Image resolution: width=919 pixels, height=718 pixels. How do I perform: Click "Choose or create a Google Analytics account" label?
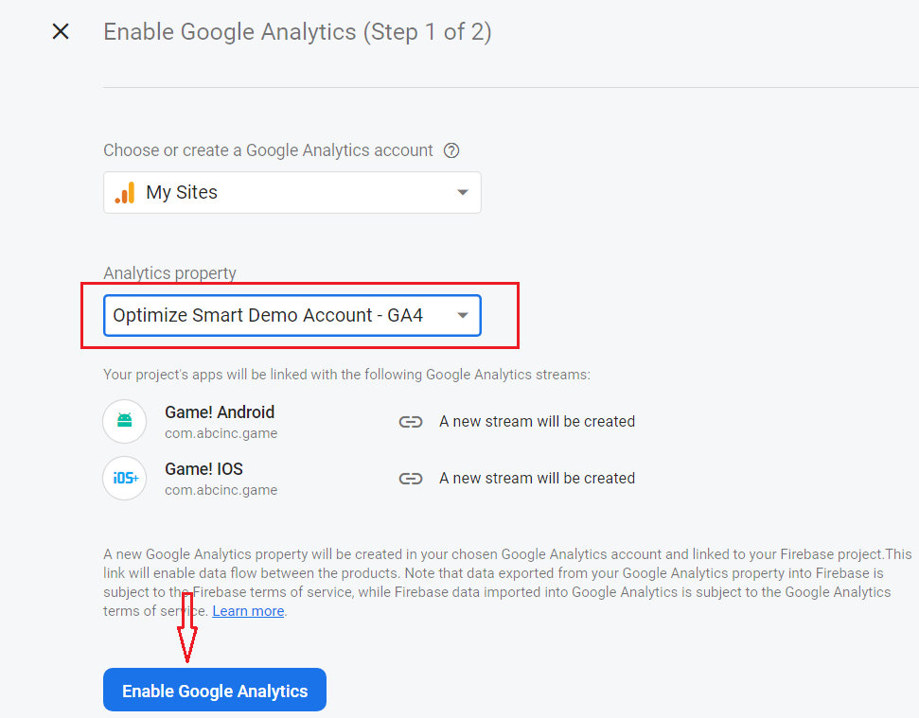268,150
